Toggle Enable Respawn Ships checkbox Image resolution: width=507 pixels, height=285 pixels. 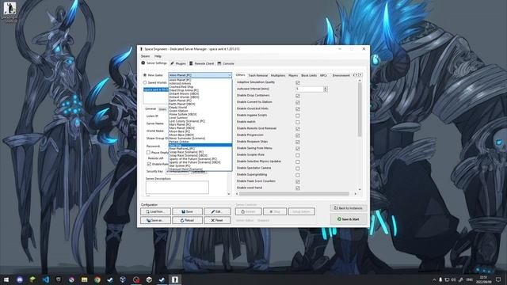pyautogui.click(x=298, y=142)
